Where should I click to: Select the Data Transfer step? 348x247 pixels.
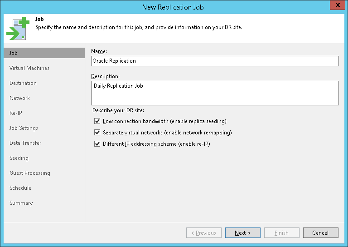(x=25, y=143)
